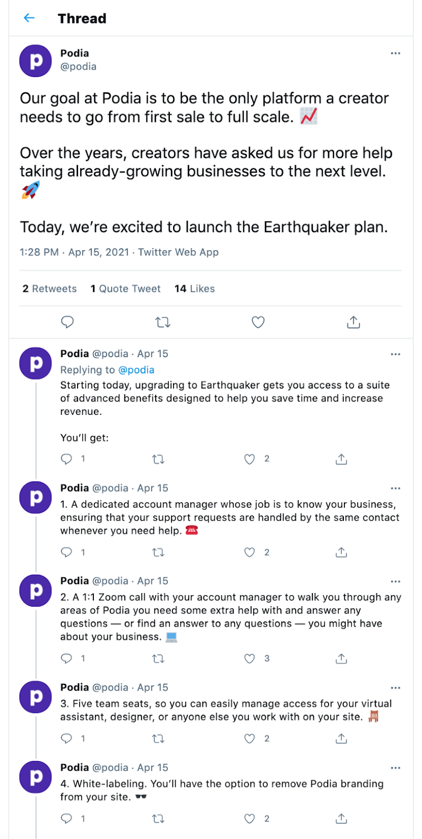Retweet the main Podia tweet
422x839 pixels.
click(162, 322)
